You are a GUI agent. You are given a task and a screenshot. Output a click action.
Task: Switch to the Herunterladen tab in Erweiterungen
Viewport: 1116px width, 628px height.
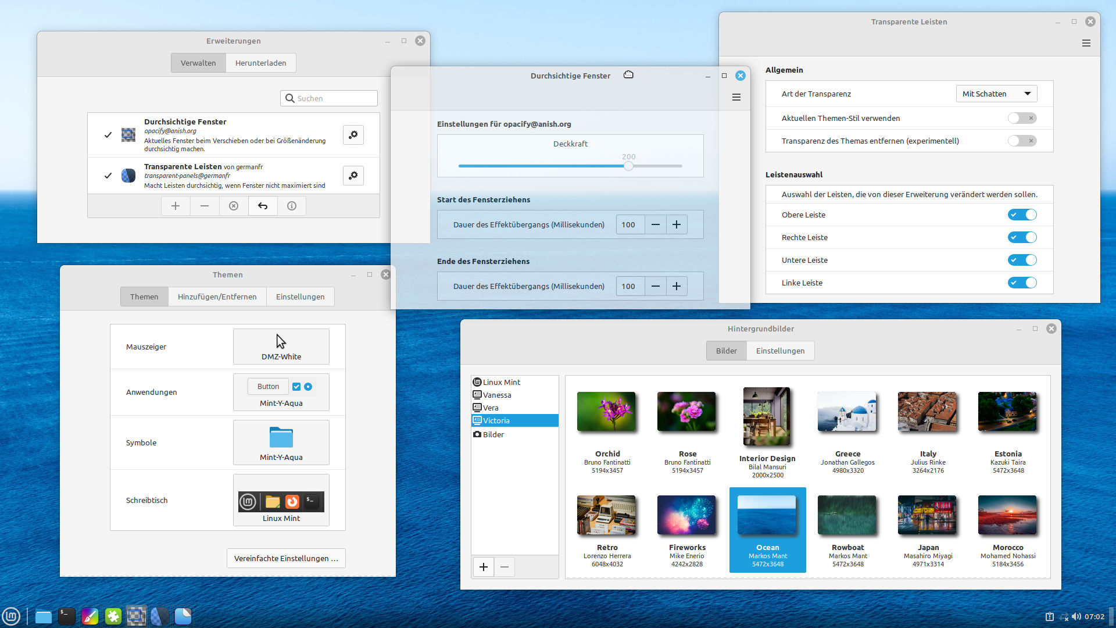coord(259,62)
